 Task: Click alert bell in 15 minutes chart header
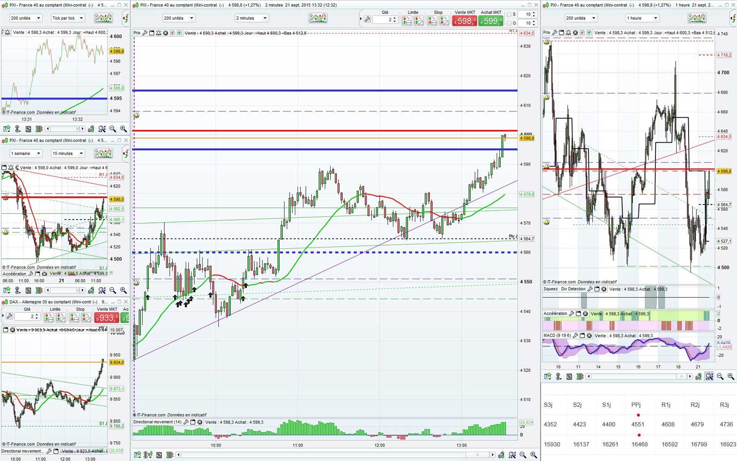[x=11, y=168]
